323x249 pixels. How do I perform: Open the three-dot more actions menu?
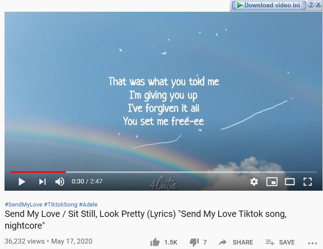pos(313,243)
